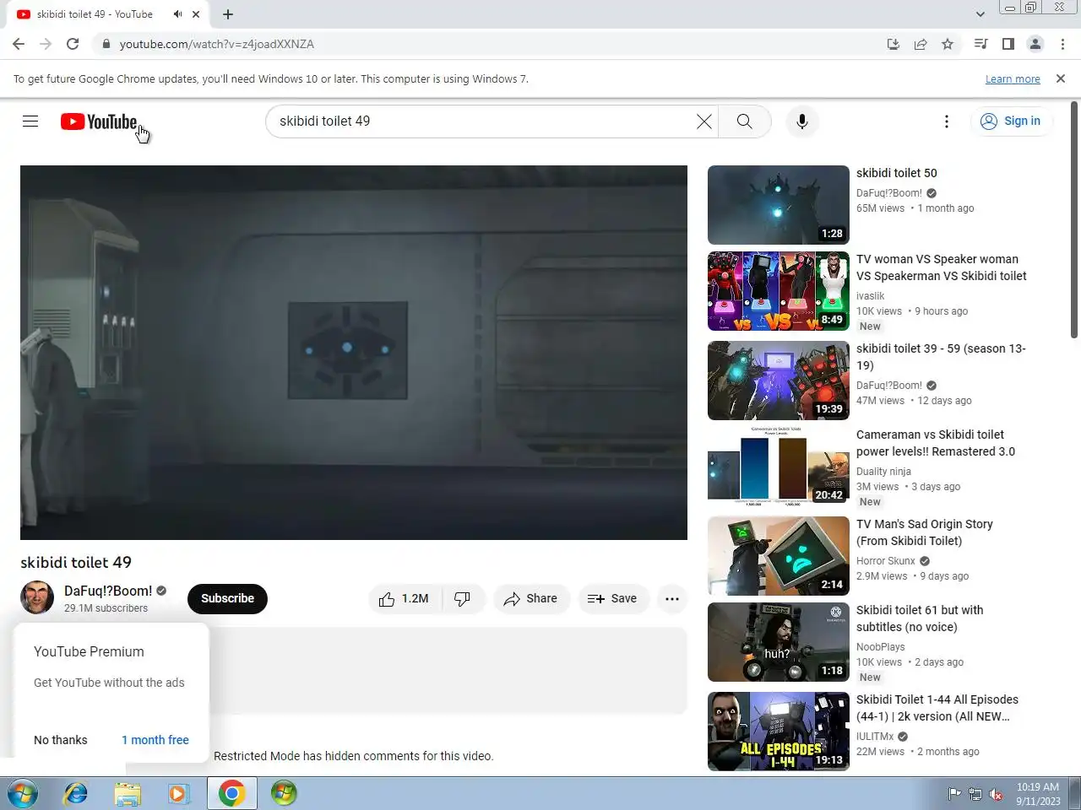The image size is (1081, 810).
Task: Launch Internet Explorer from taskbar
Action: (x=76, y=794)
